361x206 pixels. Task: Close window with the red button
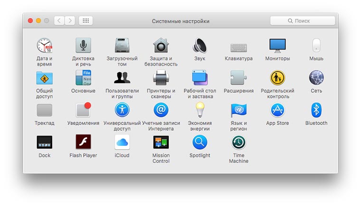pos(30,21)
